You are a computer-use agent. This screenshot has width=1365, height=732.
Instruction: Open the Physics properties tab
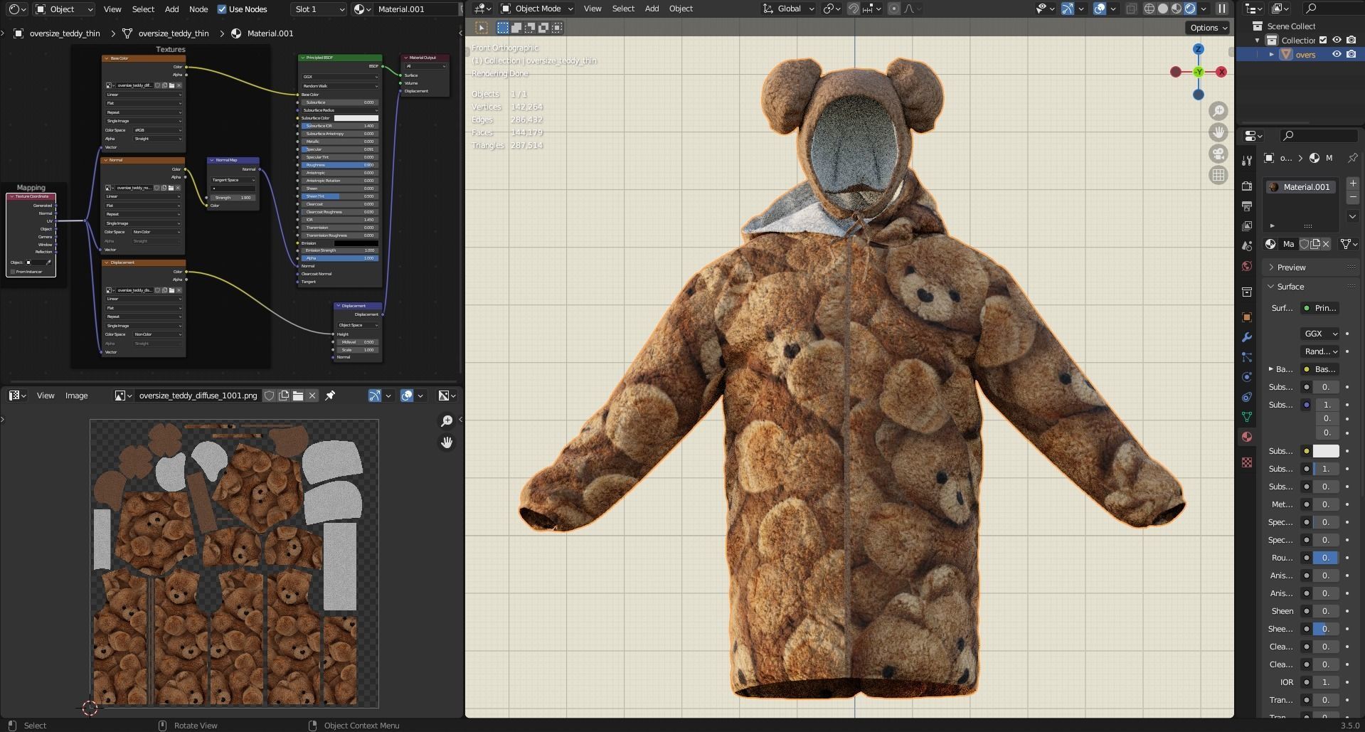[x=1246, y=377]
